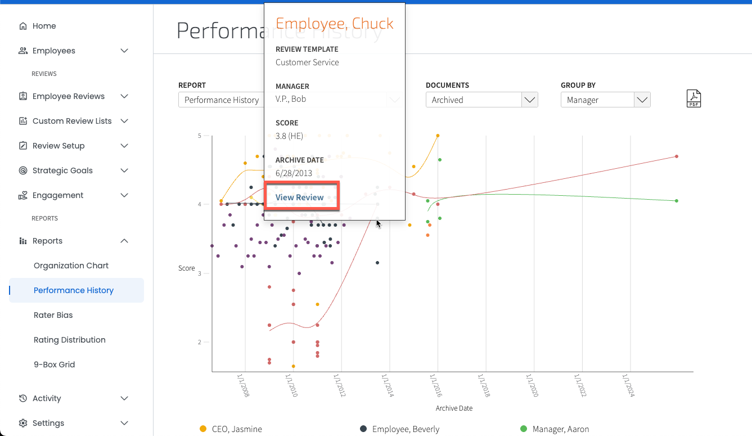The image size is (752, 436).
Task: Click the archive date 6/28/2013
Action: [x=294, y=173]
